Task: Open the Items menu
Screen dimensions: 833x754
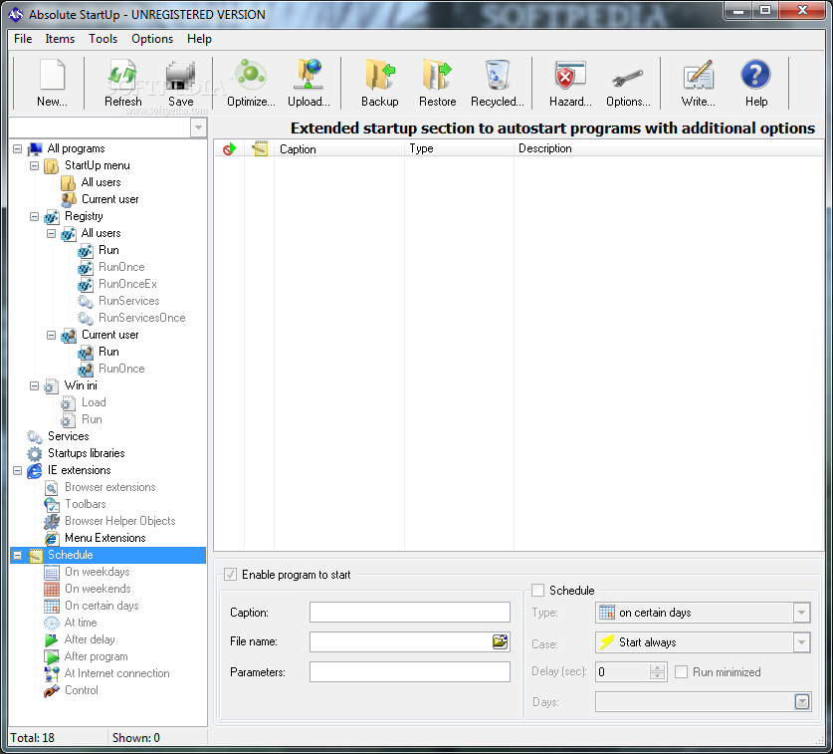Action: click(60, 39)
